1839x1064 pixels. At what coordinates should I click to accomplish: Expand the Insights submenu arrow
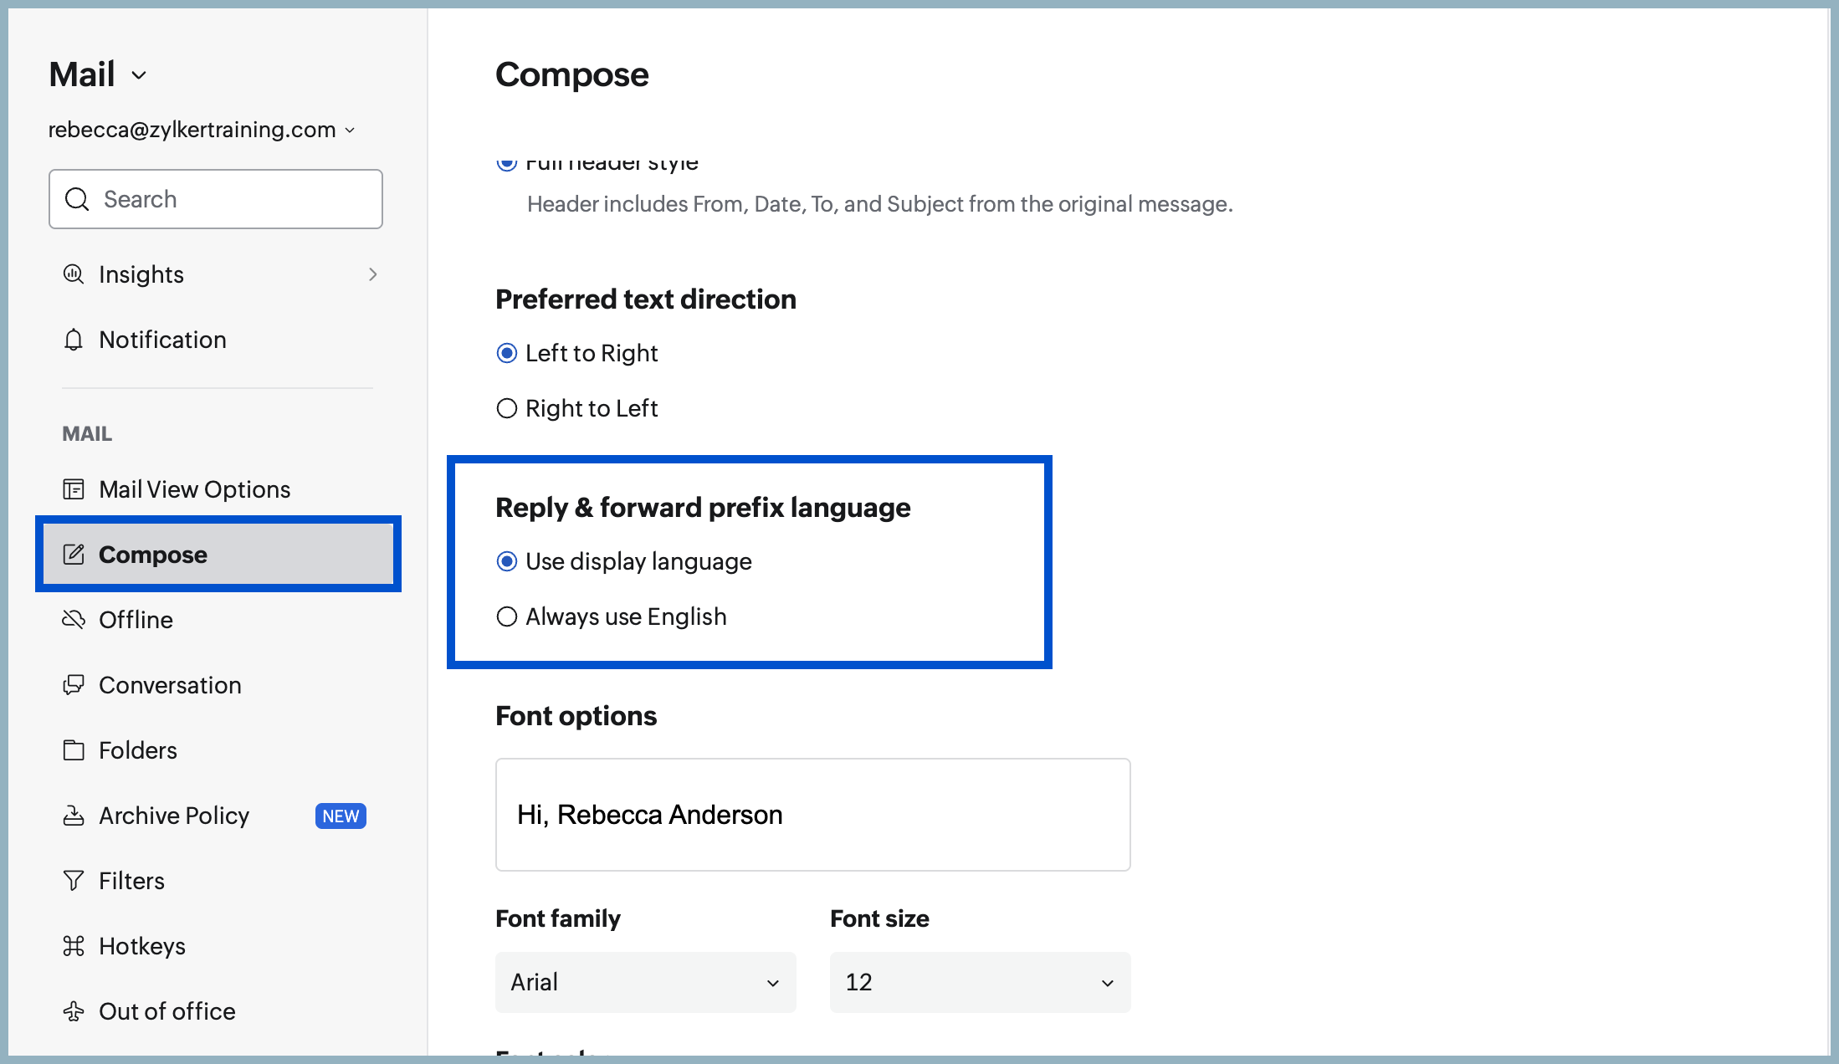click(x=373, y=274)
